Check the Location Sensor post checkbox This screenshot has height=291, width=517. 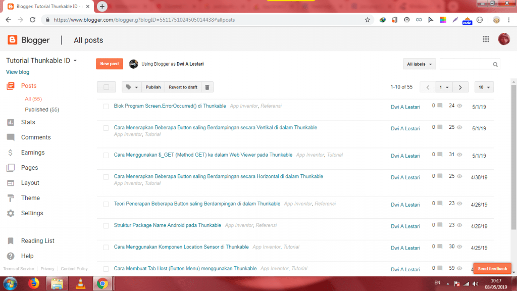tap(106, 248)
